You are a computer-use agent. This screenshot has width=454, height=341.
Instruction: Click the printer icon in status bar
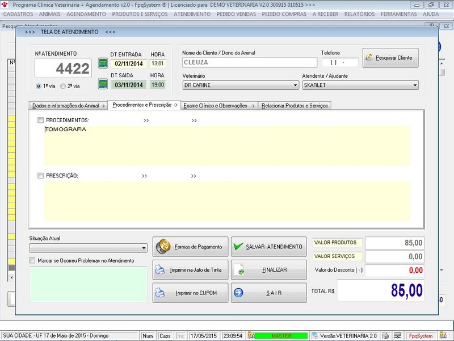pos(385,336)
